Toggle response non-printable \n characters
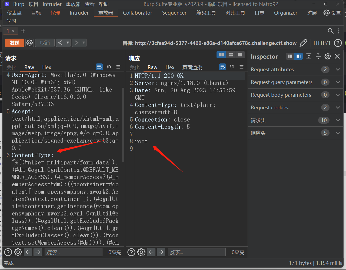Image resolution: width=346 pixels, height=270 pixels. tap(232, 67)
